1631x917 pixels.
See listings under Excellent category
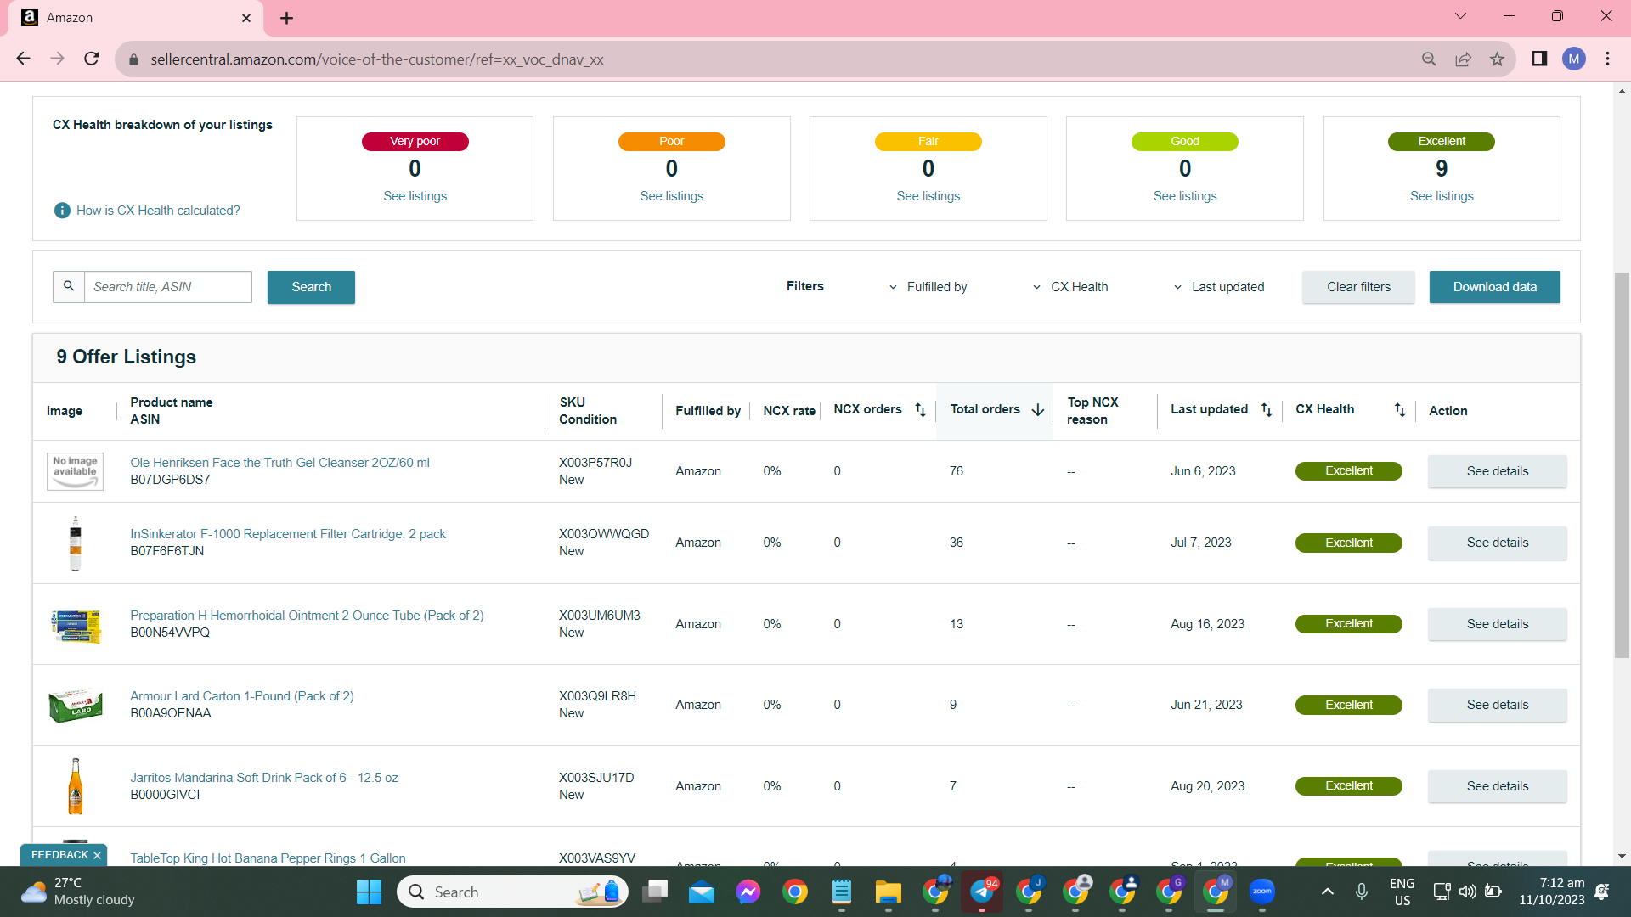point(1442,196)
